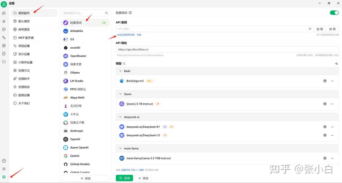Image resolution: width=342 pixels, height=183 pixels.
Task: Remove Llama-3.3-70B-Instruct with minus icon
Action: pyautogui.click(x=332, y=158)
